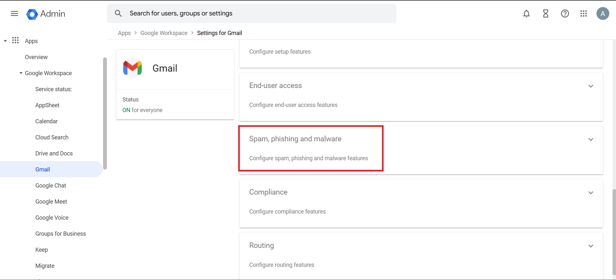Screen dimensions: 616x280
Task: Select Overview in the sidebar
Action: 36,57
